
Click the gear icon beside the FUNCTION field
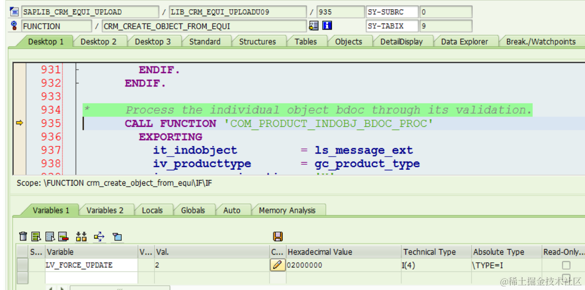pos(14,26)
